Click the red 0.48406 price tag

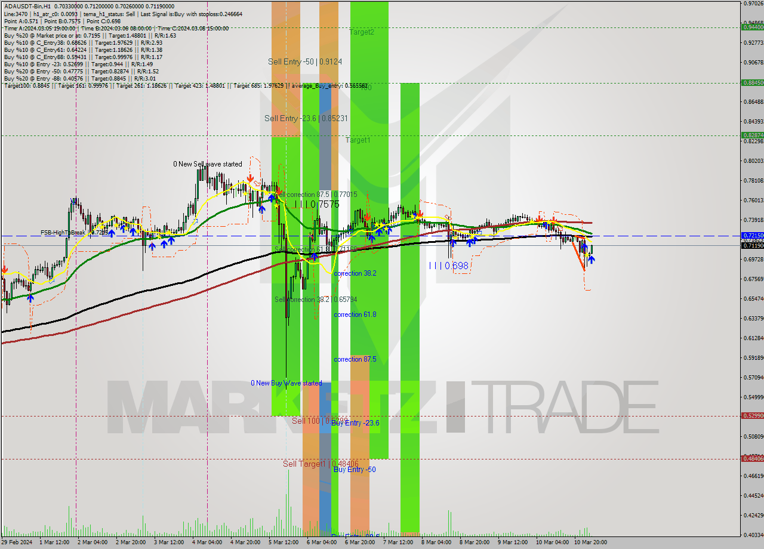[752, 458]
